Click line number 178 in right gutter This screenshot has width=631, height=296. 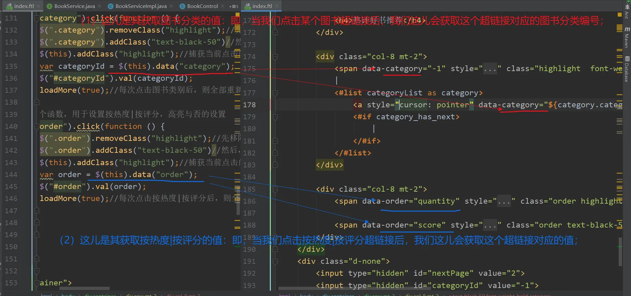pyautogui.click(x=249, y=105)
